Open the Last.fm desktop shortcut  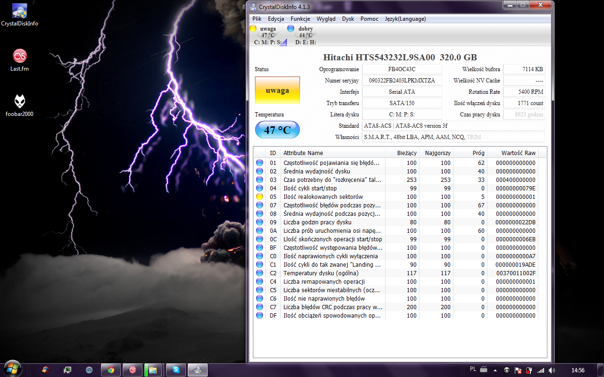coord(19,60)
